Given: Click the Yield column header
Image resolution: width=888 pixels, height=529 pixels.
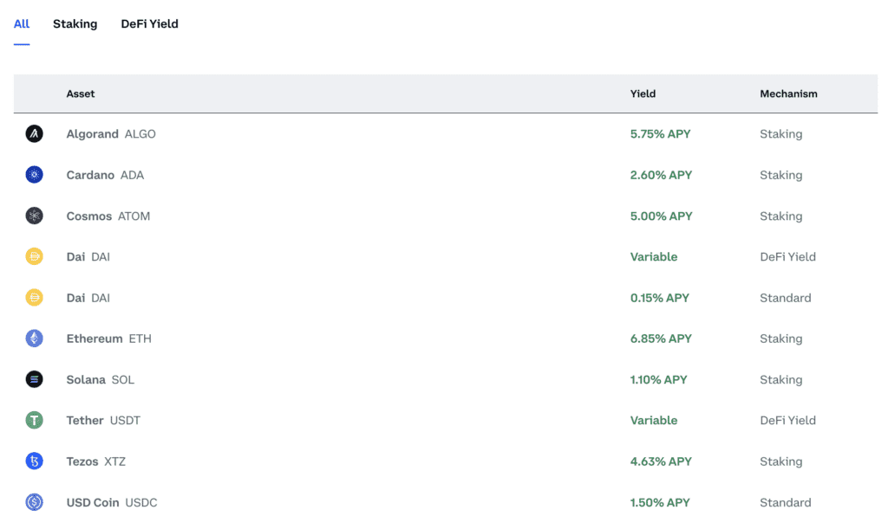Looking at the screenshot, I should pyautogui.click(x=643, y=94).
